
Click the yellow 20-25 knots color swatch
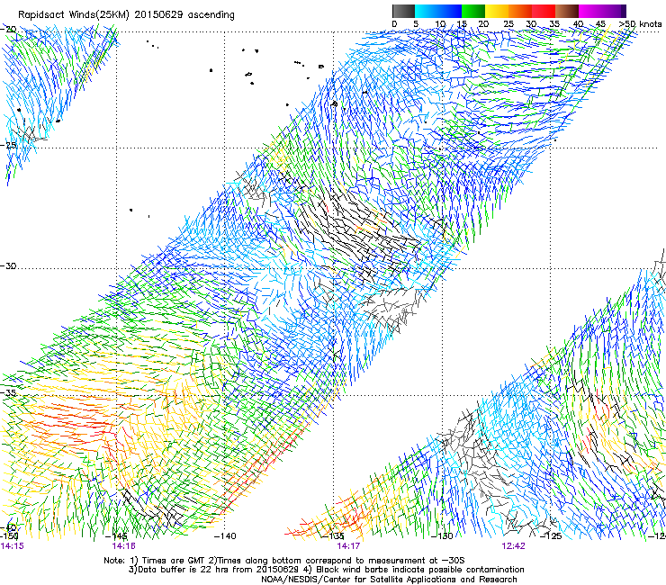click(497, 11)
